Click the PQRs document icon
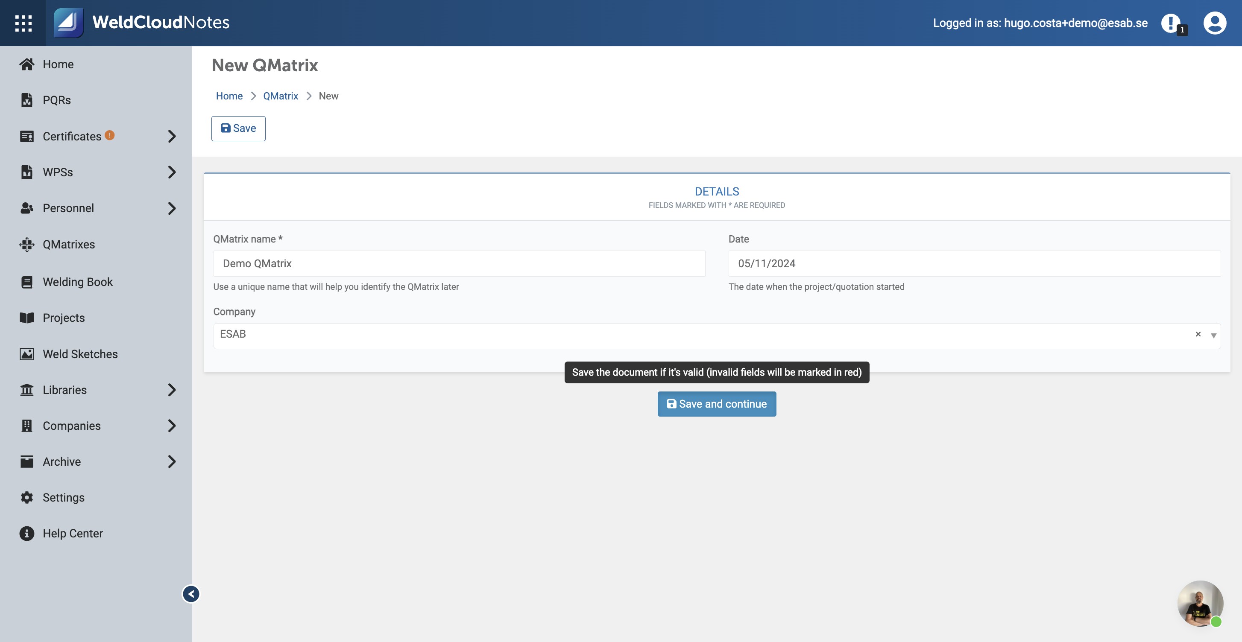1242x642 pixels. coord(27,100)
